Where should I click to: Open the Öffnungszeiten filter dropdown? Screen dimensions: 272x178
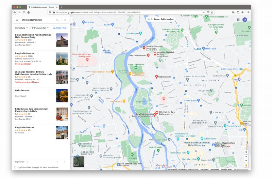pos(40,28)
